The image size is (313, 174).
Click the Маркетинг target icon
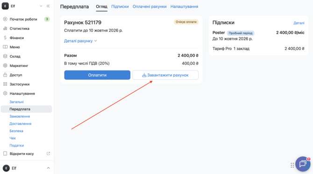tap(5, 66)
